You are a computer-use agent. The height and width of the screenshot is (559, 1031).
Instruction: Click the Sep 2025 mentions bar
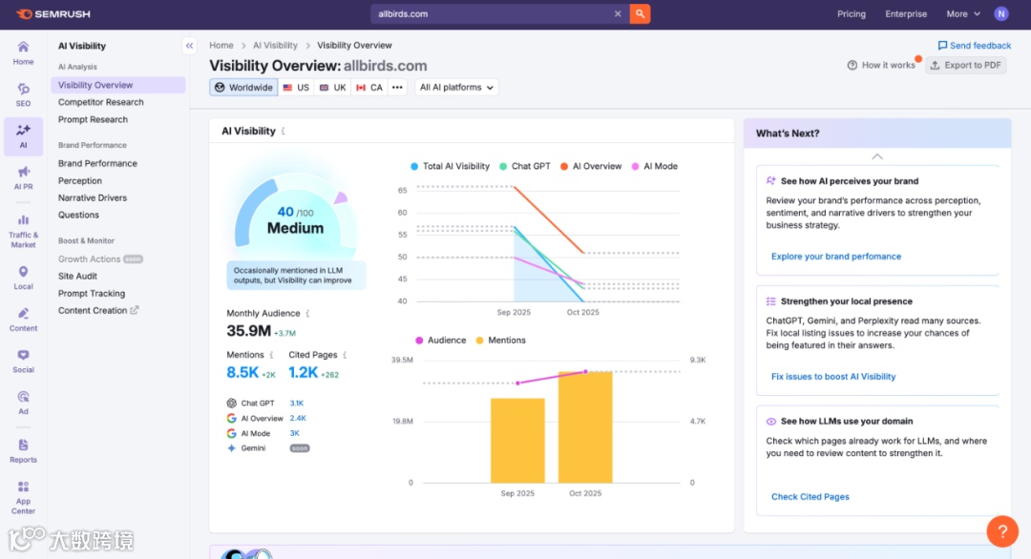point(517,440)
